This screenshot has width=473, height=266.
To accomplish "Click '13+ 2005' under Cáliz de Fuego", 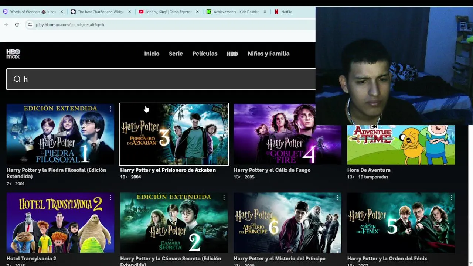I will (x=244, y=177).
